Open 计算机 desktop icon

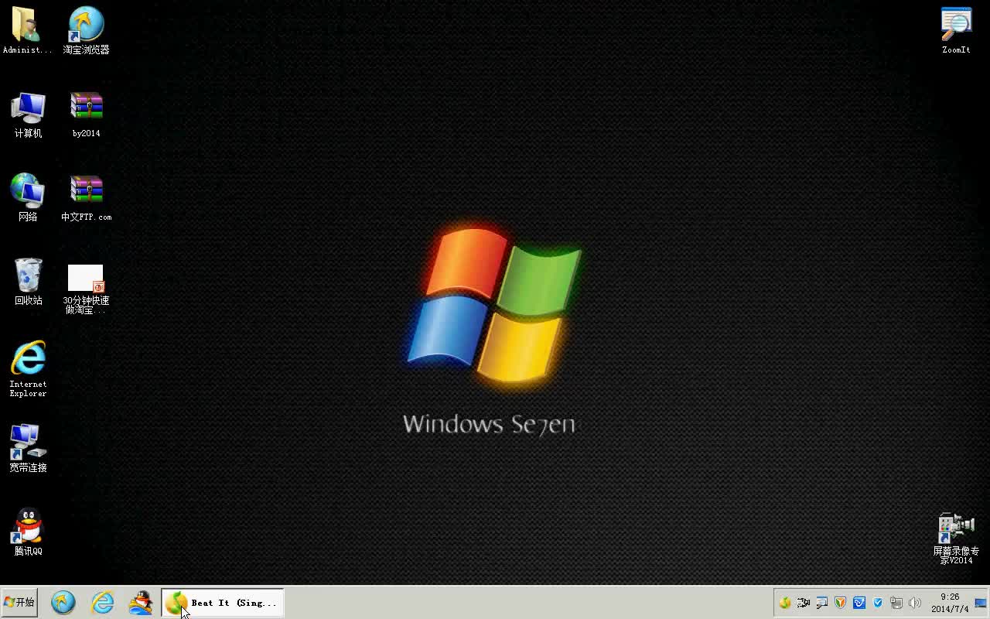pos(28,115)
